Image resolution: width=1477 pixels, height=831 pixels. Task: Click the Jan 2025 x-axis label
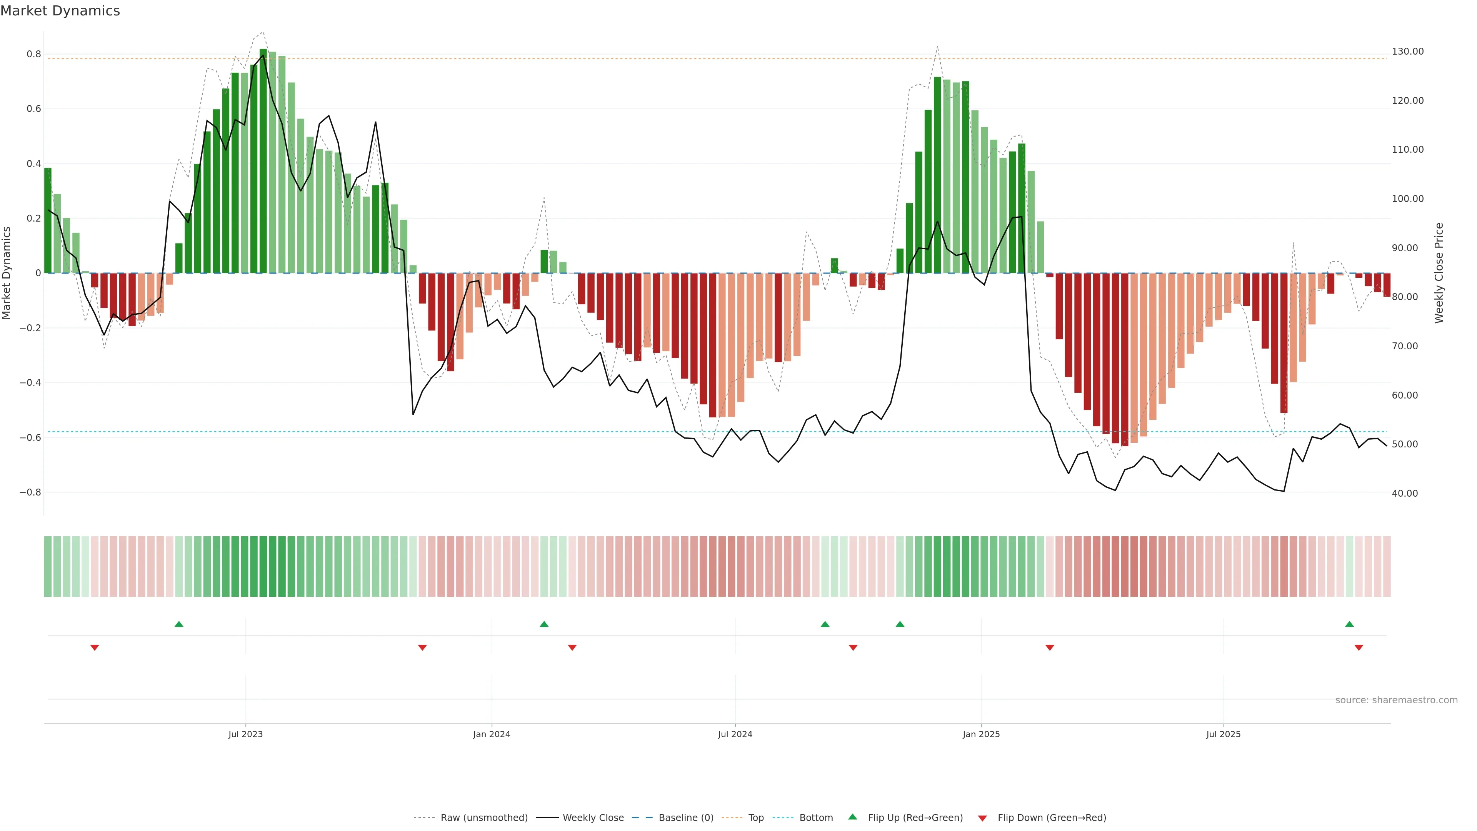981,734
